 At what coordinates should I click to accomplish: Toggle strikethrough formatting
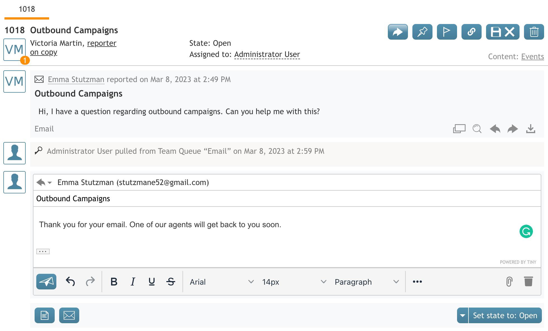171,282
